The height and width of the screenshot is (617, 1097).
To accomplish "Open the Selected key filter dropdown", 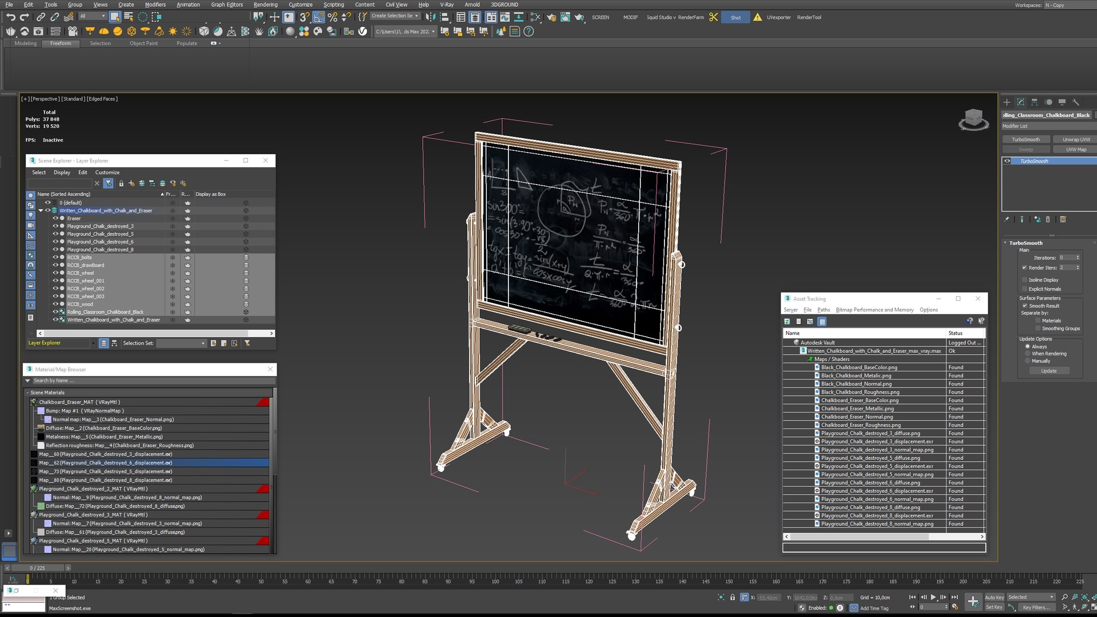I will click(x=1031, y=597).
